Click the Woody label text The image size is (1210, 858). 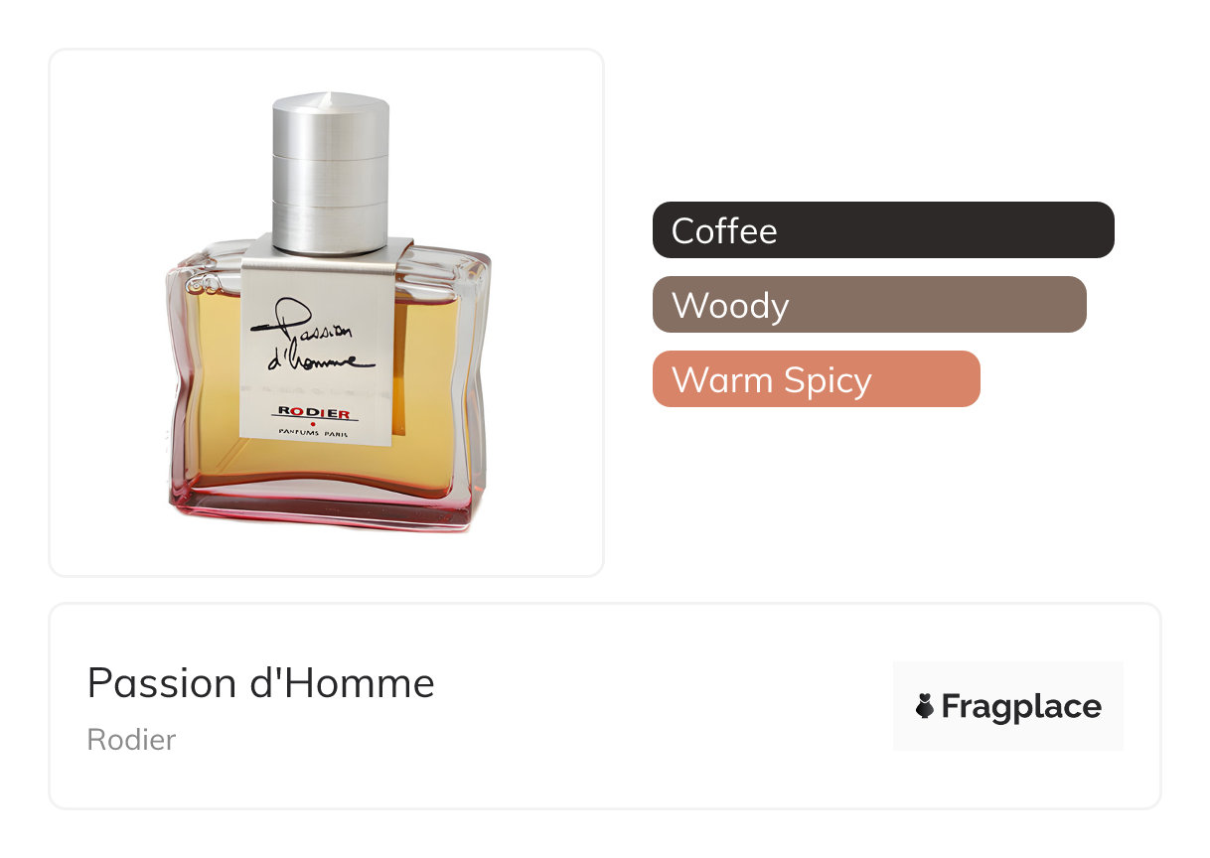click(730, 305)
